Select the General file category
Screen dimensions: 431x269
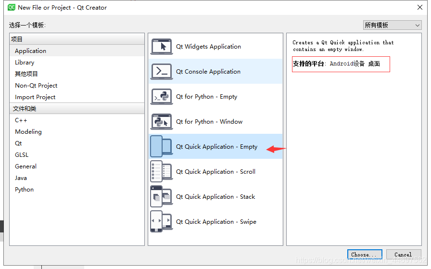[77, 167]
